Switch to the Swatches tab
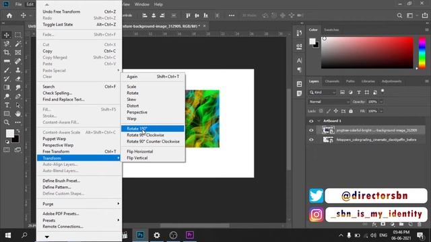Viewport: 431px width, 242px height. [x=331, y=30]
